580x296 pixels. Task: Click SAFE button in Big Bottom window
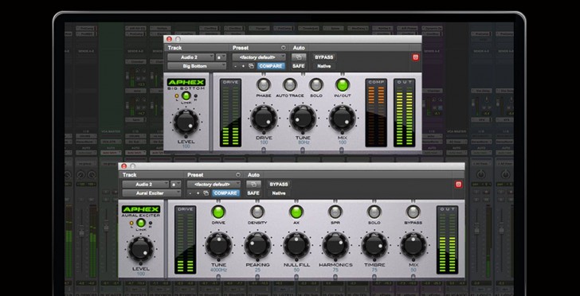click(298, 66)
